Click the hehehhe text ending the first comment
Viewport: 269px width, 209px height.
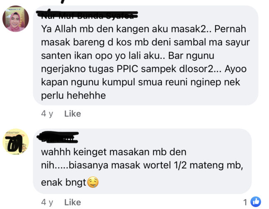coord(86,95)
